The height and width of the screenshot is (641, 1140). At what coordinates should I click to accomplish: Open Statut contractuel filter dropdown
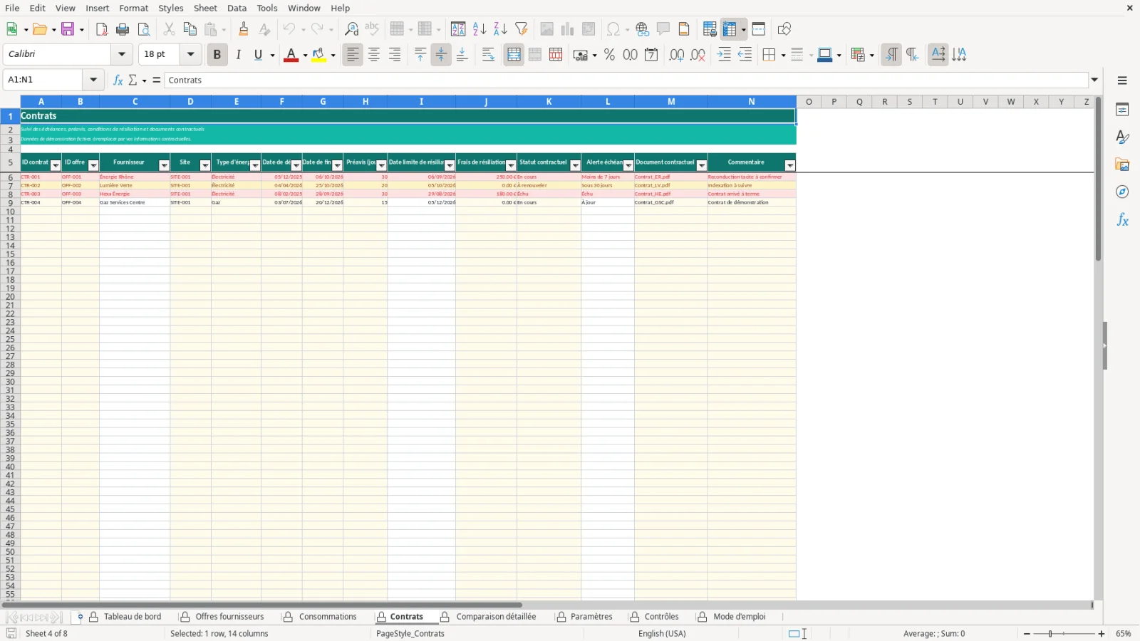pos(576,165)
